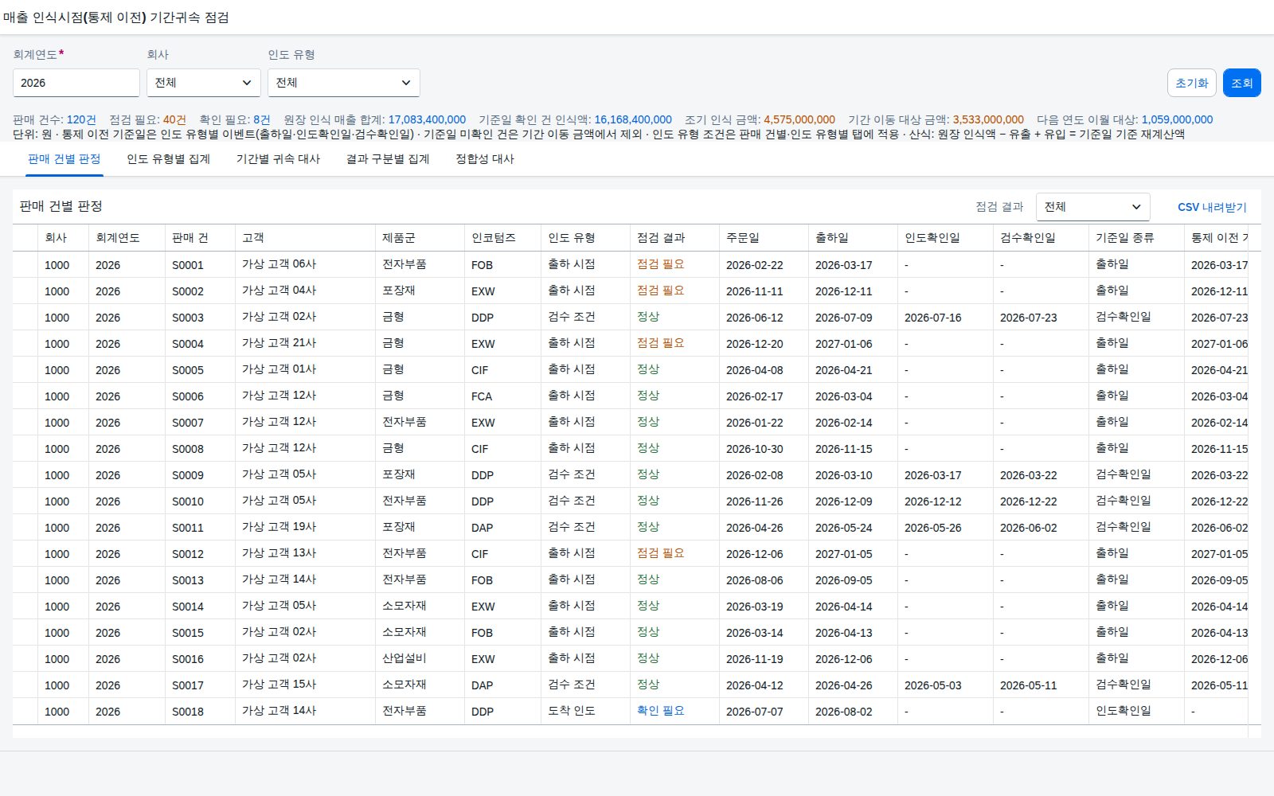Image resolution: width=1274 pixels, height=796 pixels.
Task: Click 점검 필요 status in row S0004
Action: click(661, 343)
